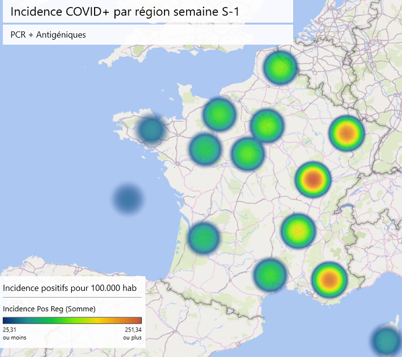Click the 'PCR + Antigéniques' subtitle
The width and height of the screenshot is (402, 357).
[x=48, y=35]
